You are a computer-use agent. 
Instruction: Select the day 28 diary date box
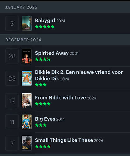tap(12, 56)
